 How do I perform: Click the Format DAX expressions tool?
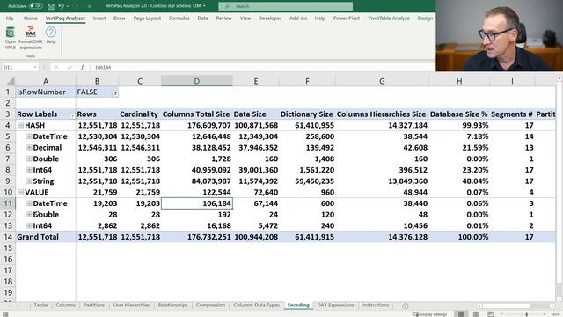tap(31, 38)
